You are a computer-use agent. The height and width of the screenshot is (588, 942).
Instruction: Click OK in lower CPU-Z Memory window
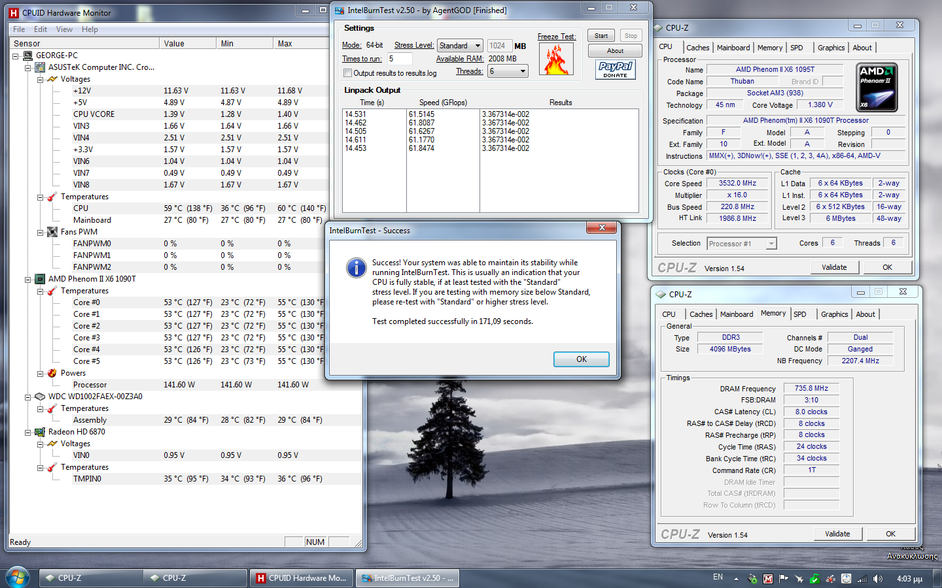click(890, 534)
